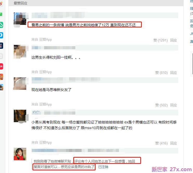Click 回应 next to 赞 (1291)
This screenshot has height=173, width=193.
174,40
